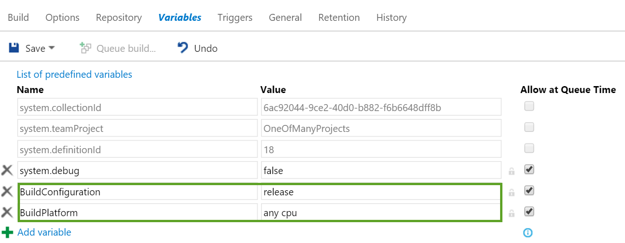The width and height of the screenshot is (625, 243).
Task: Open the Save dropdown arrow
Action: (x=52, y=48)
